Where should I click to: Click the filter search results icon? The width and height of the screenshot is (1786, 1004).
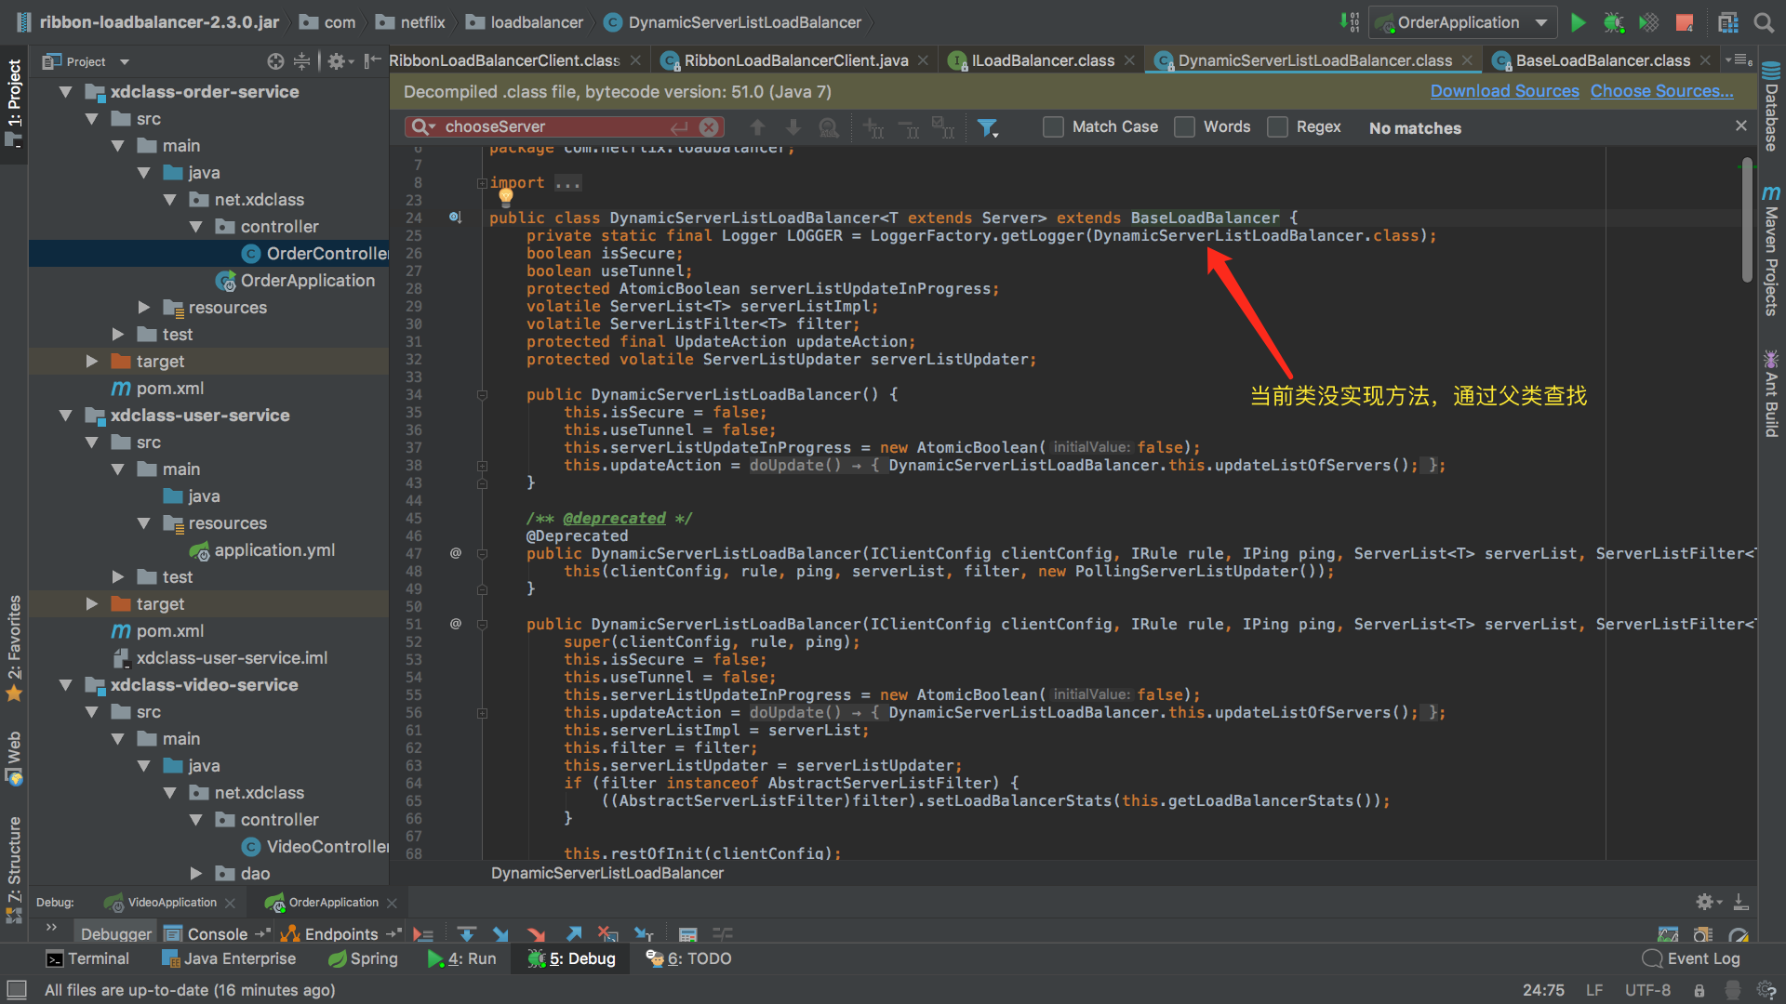[x=987, y=127]
